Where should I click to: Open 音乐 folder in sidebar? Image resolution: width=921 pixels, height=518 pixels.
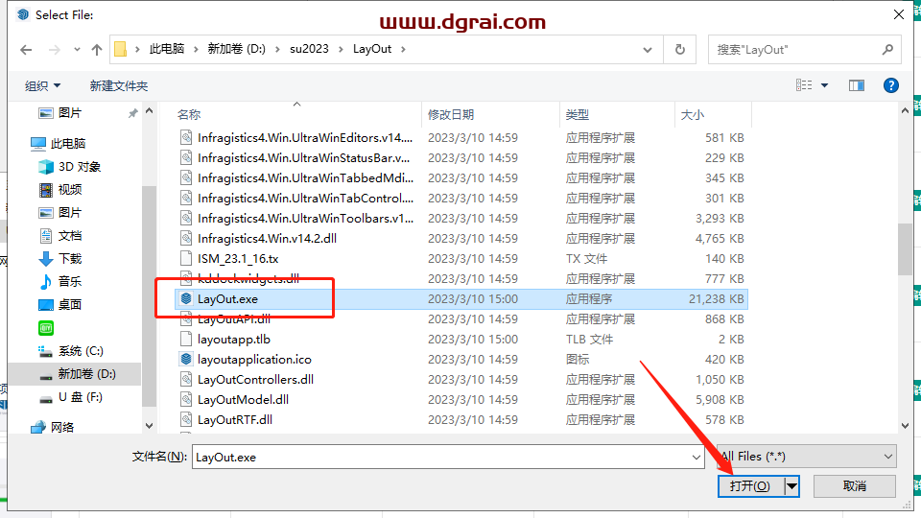59,282
